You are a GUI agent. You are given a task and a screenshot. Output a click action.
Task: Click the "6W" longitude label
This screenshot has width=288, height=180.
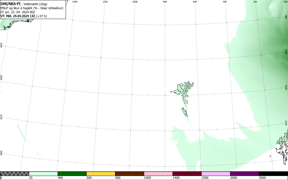(x=195, y=2)
